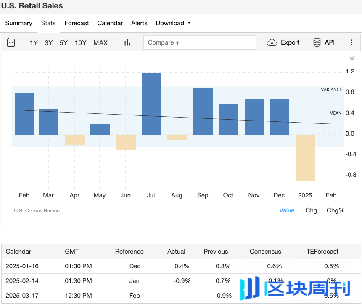Click the VARIANCE label on the chart

pyautogui.click(x=331, y=89)
